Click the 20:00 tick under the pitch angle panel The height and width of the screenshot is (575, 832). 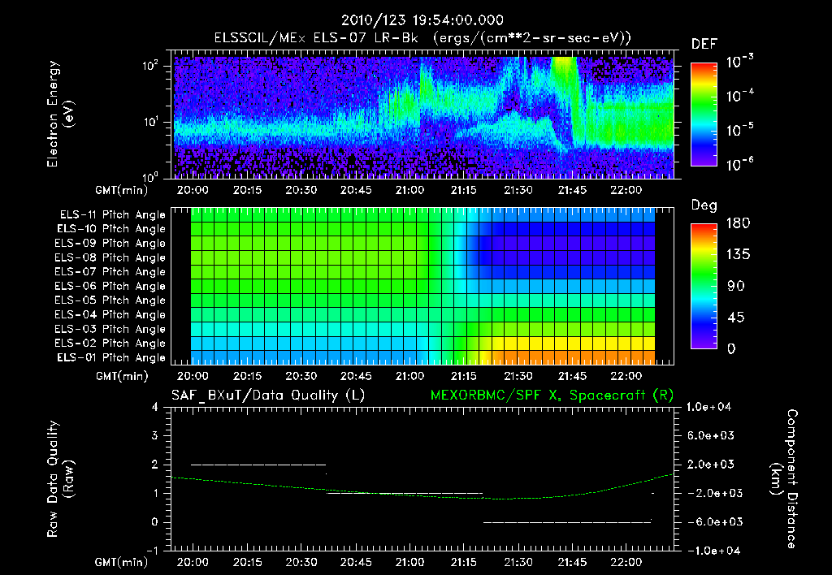(193, 376)
